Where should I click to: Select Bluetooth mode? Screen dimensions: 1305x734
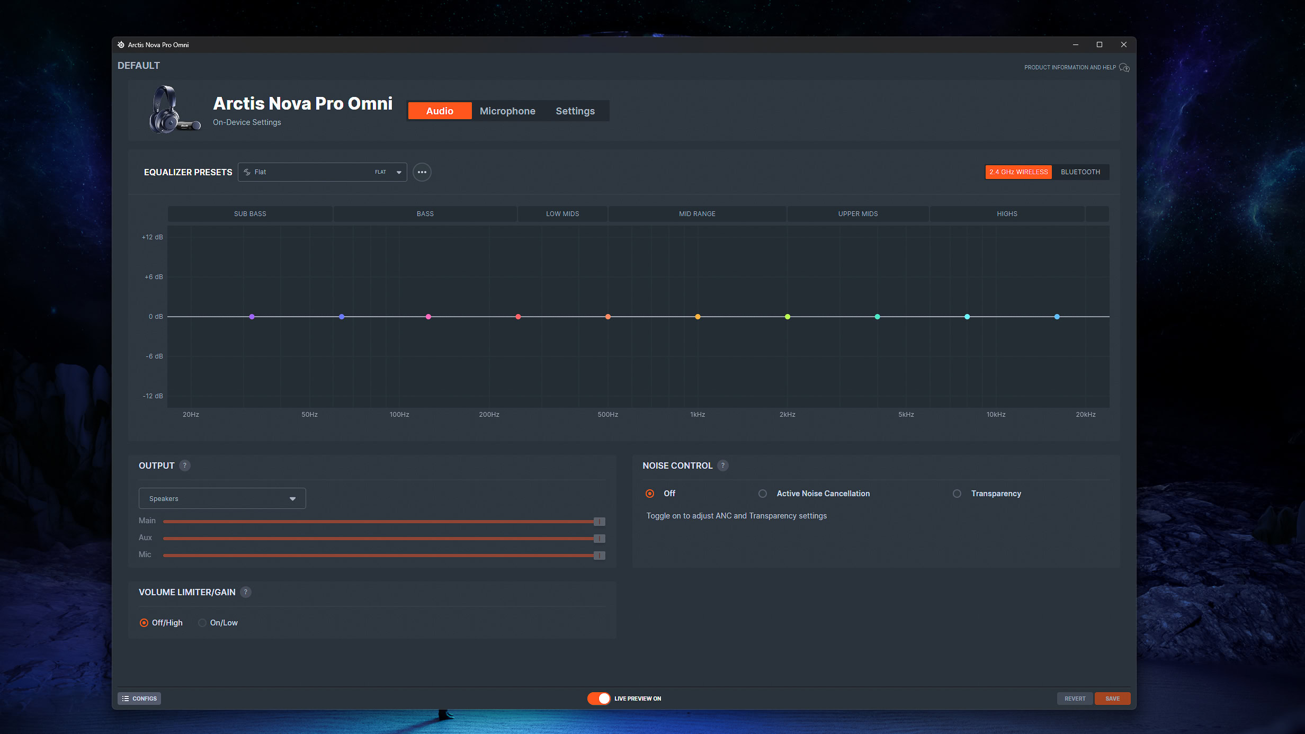pyautogui.click(x=1080, y=172)
